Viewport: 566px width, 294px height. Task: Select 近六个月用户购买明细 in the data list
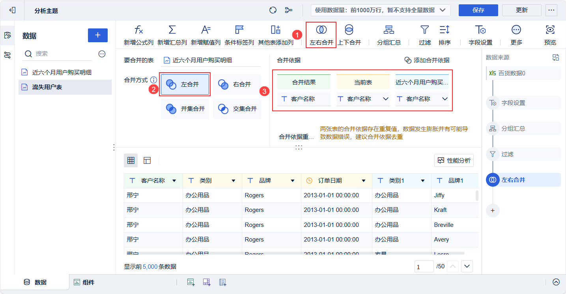(x=65, y=73)
